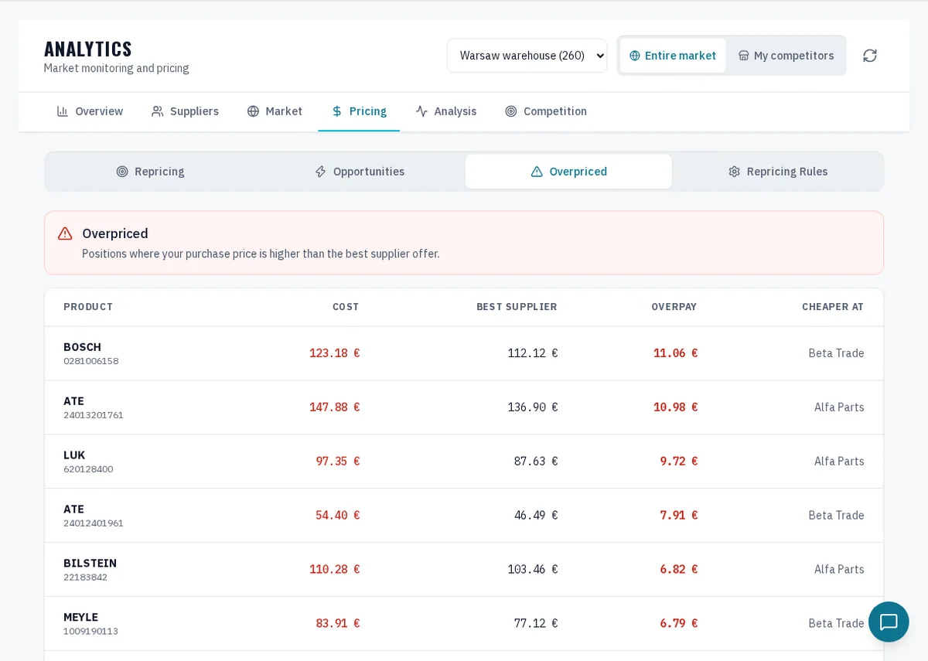Click the overpay amount 7.91 €
Image resolution: width=928 pixels, height=661 pixels.
(678, 516)
